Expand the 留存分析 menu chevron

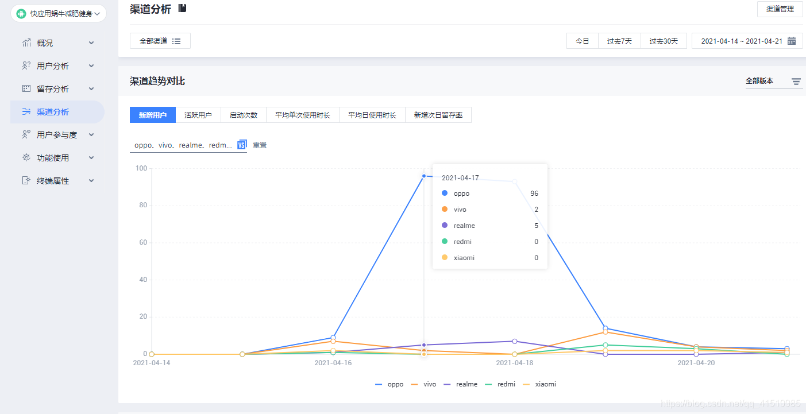[x=91, y=89]
